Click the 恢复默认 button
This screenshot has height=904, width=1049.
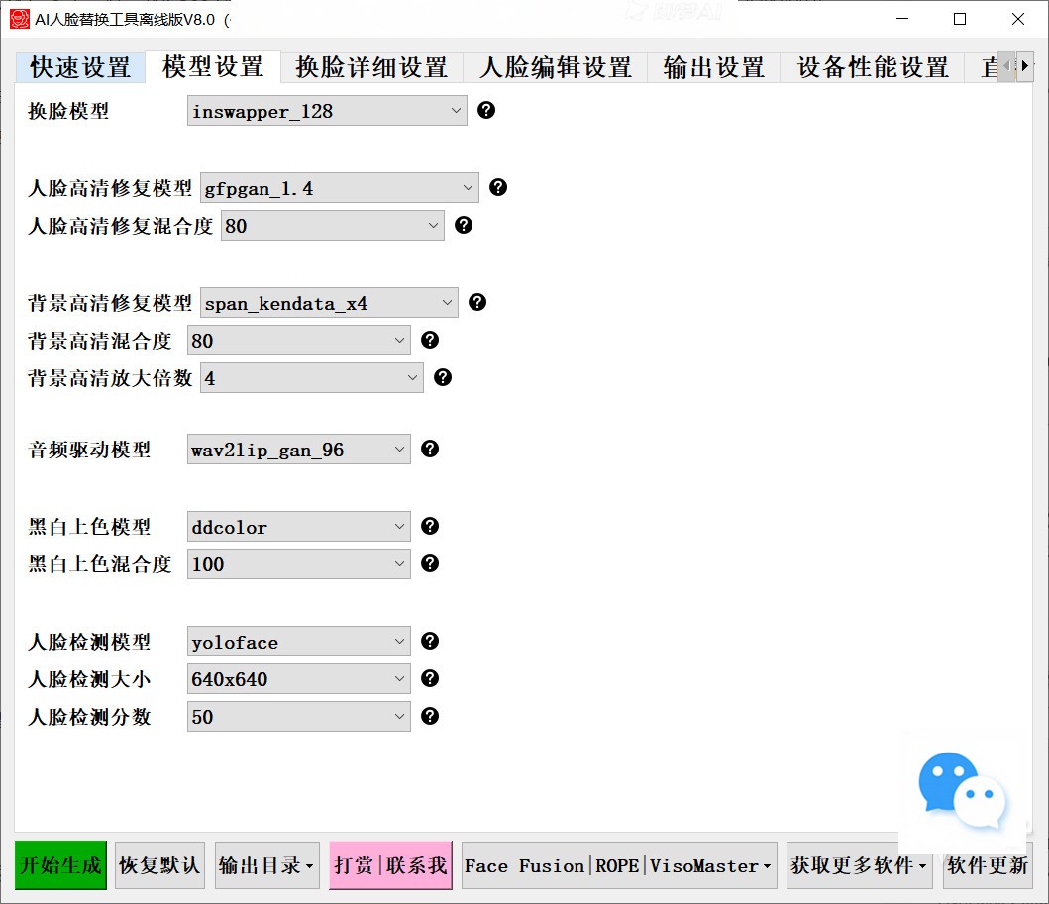click(159, 865)
